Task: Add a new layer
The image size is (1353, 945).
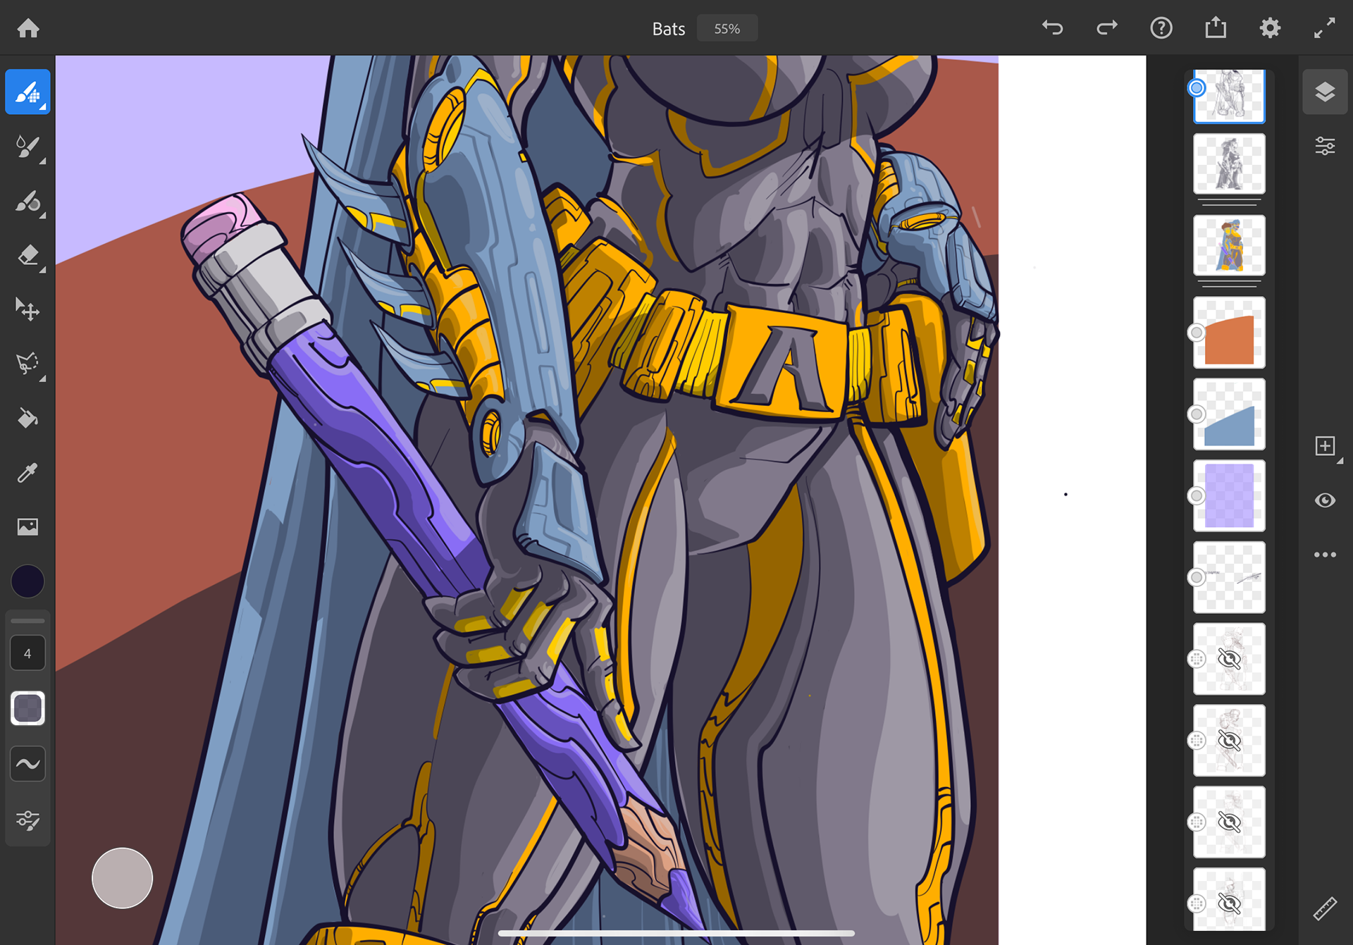Action: (x=1325, y=446)
